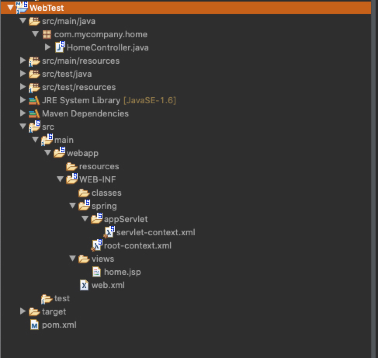Select the webapp folder label
This screenshot has width=378, height=358.
pos(83,153)
